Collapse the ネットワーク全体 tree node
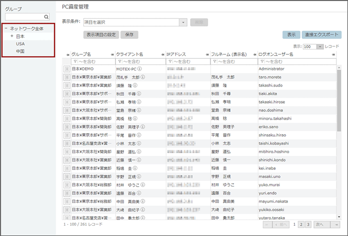This screenshot has height=236, width=348. pos(6,28)
